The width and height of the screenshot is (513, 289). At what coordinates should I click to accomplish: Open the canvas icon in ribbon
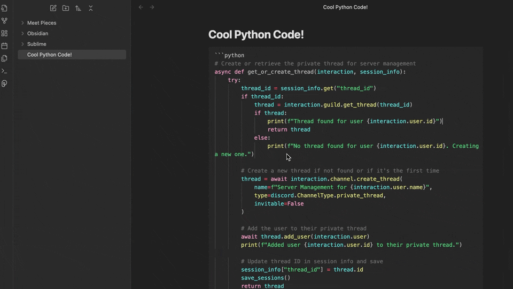click(4, 33)
